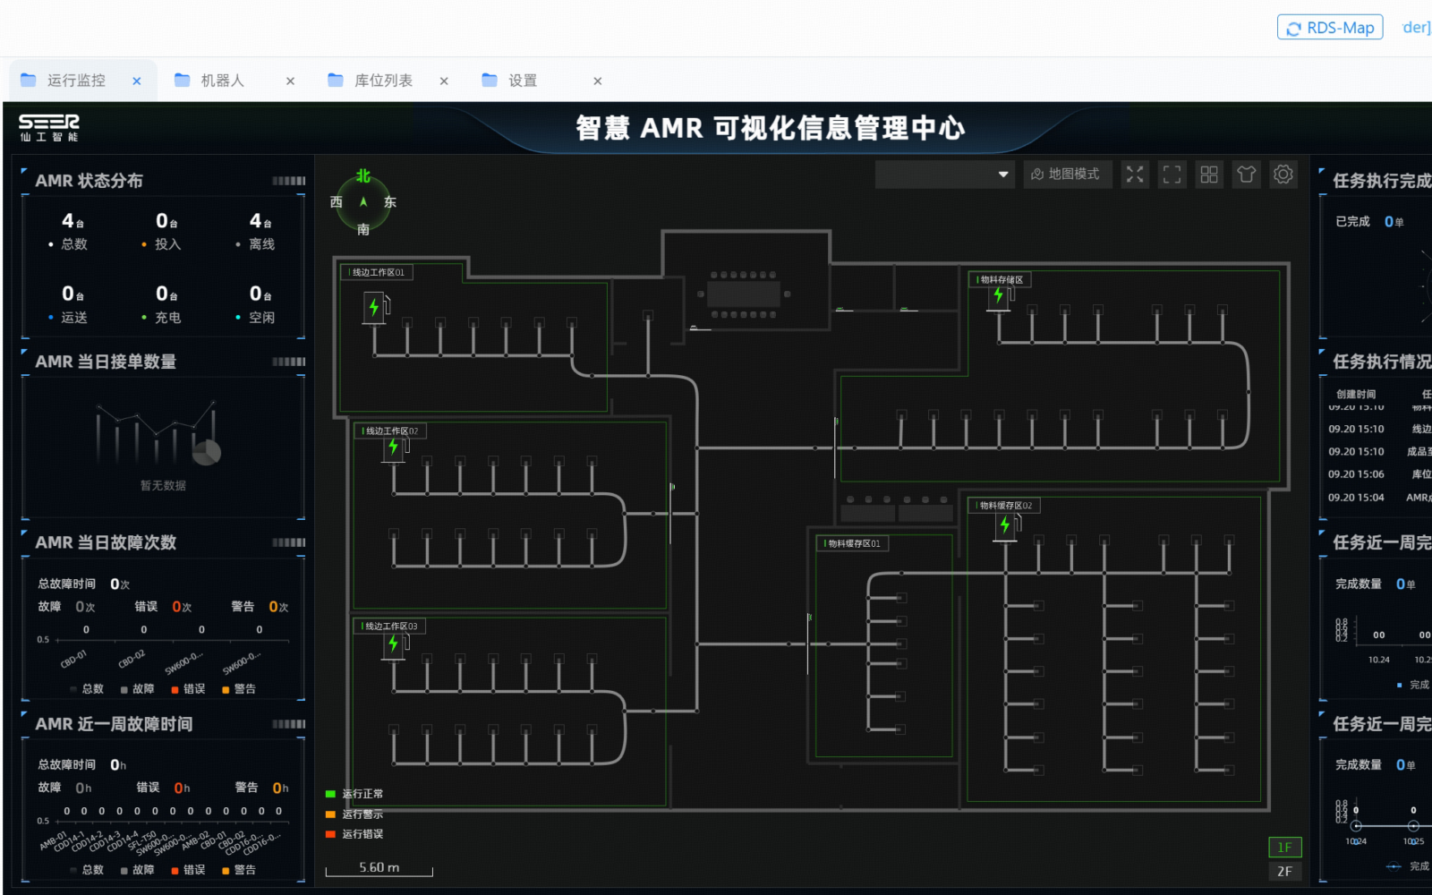Toggle 故障 legend in 当日故障次数 chart
This screenshot has width=1432, height=895.
(x=137, y=689)
